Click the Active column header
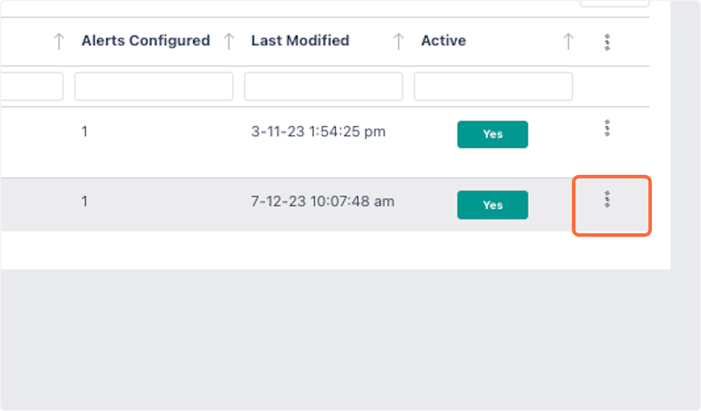Image resolution: width=701 pixels, height=411 pixels. 443,41
